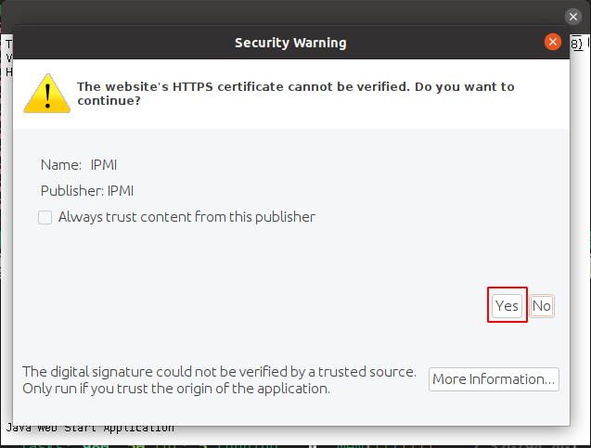Viewport: 591px width, 448px height.
Task: Click the digital signature notice text
Action: 219,371
